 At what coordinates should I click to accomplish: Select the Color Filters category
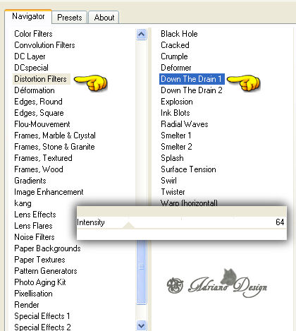[x=33, y=34]
